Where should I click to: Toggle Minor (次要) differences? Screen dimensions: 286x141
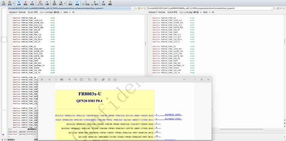click(x=47, y=3)
